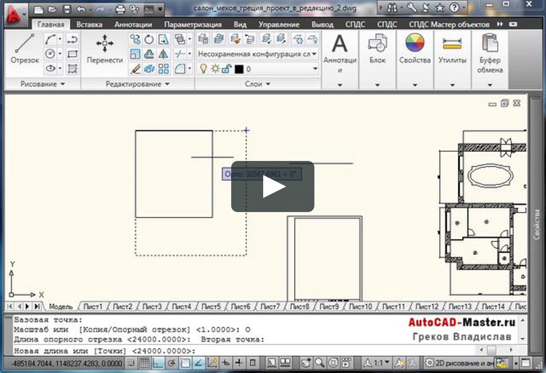Click the Trim tool icon

click(180, 54)
